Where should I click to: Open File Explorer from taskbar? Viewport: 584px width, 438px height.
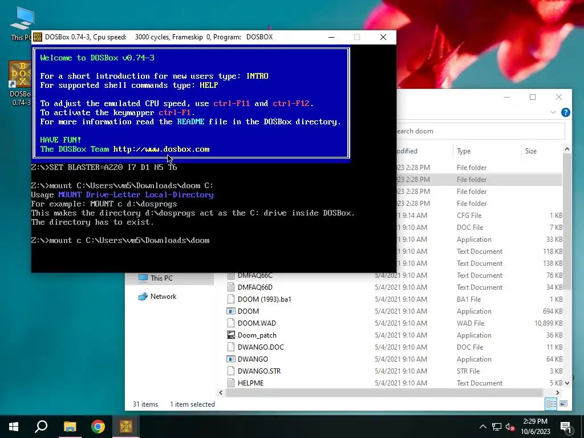70,427
